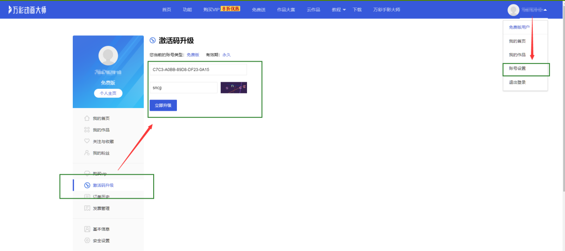Expand the 教程 dropdown arrow
Screen dimensions: 565x251
[x=344, y=10]
